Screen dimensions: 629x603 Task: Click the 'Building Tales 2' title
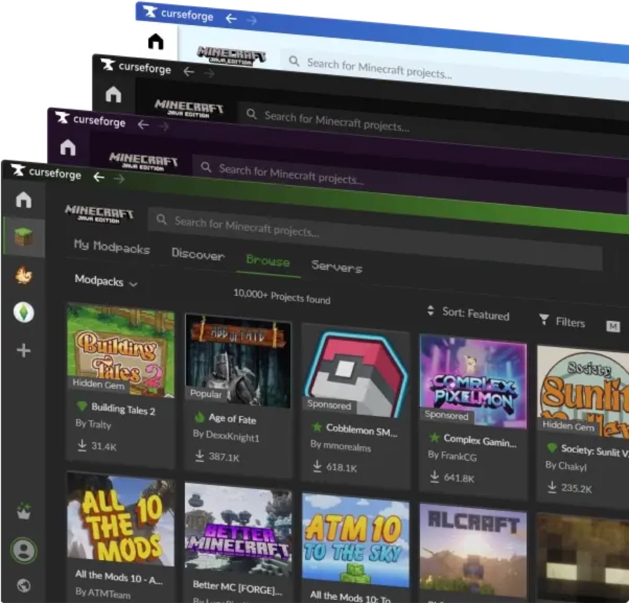coord(123,409)
